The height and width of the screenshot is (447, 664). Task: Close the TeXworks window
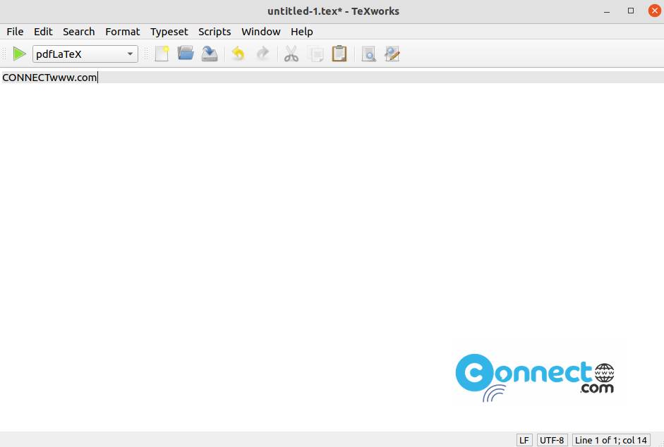[x=654, y=11]
